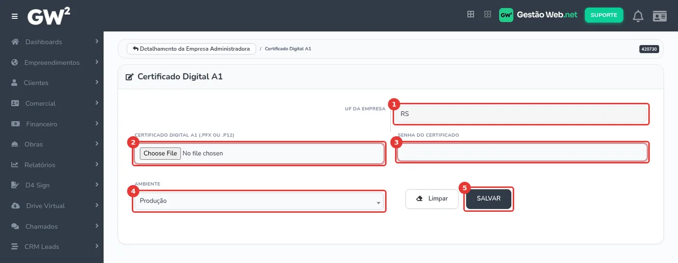
Task: Click the Senha do Certificado field
Action: [x=522, y=152]
